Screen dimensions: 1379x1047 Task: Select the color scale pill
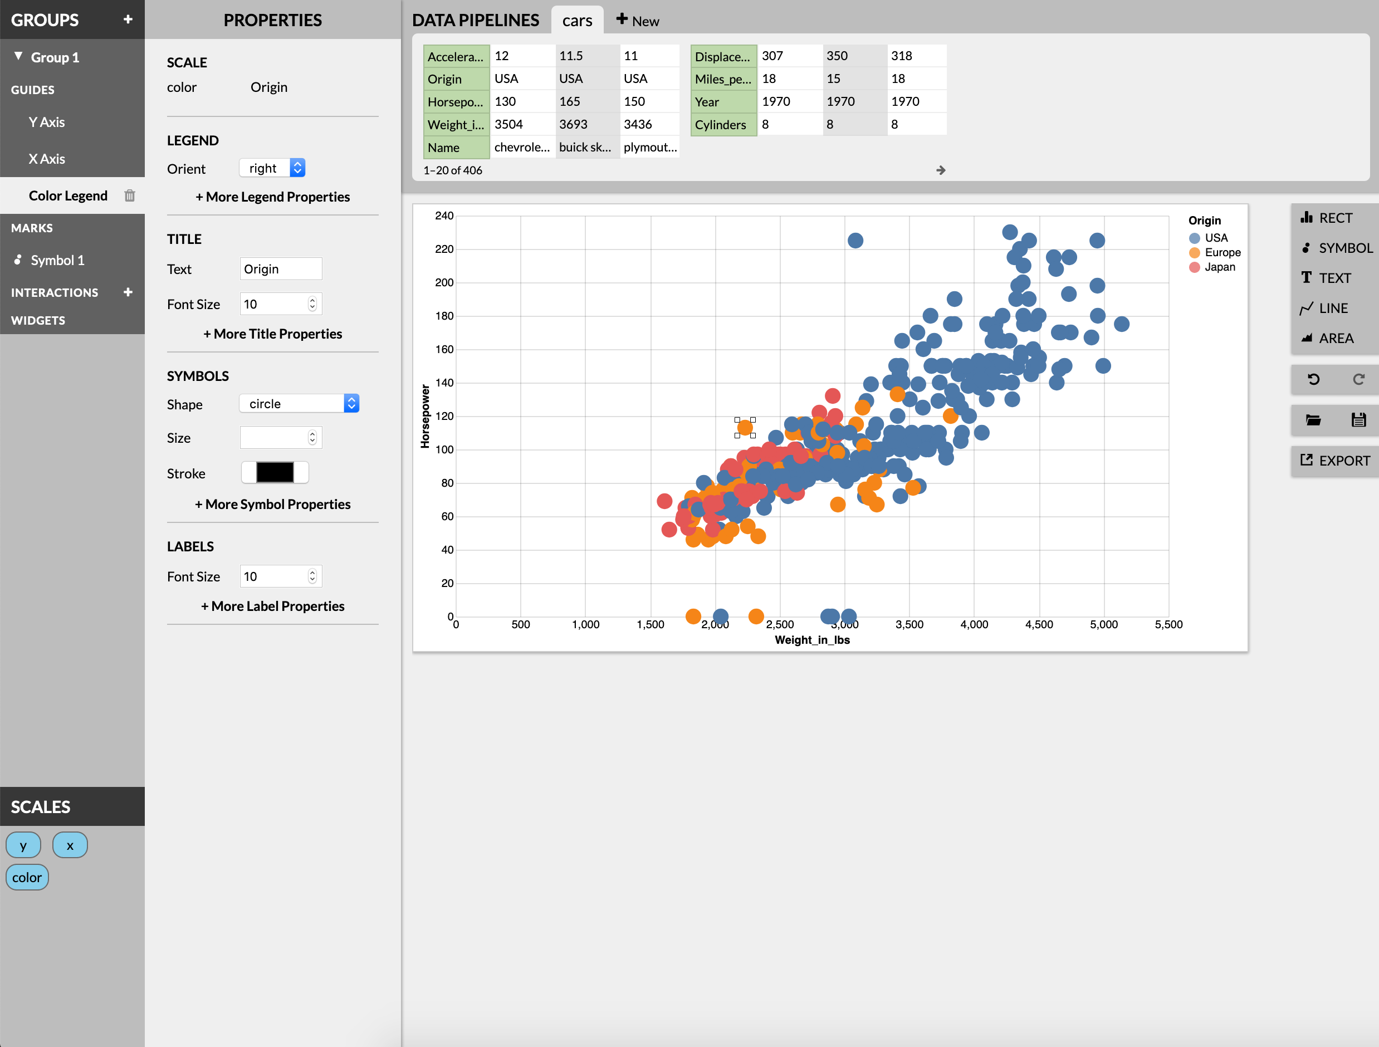point(27,877)
